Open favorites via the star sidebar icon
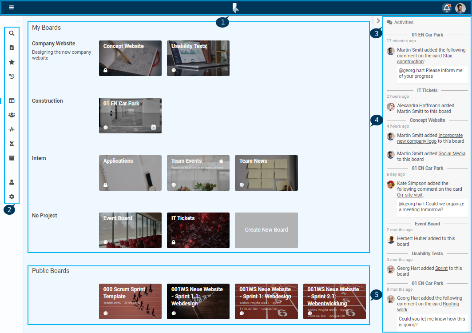 pyautogui.click(x=12, y=62)
